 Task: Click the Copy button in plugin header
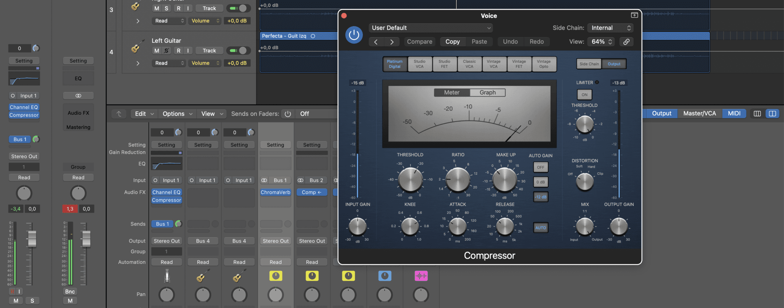pyautogui.click(x=452, y=42)
